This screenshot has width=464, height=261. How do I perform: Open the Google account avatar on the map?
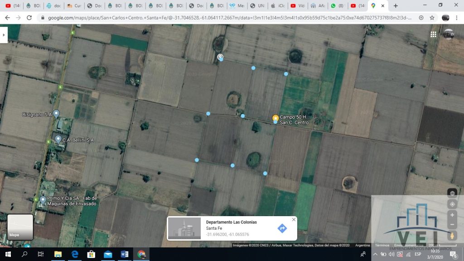pos(449,34)
